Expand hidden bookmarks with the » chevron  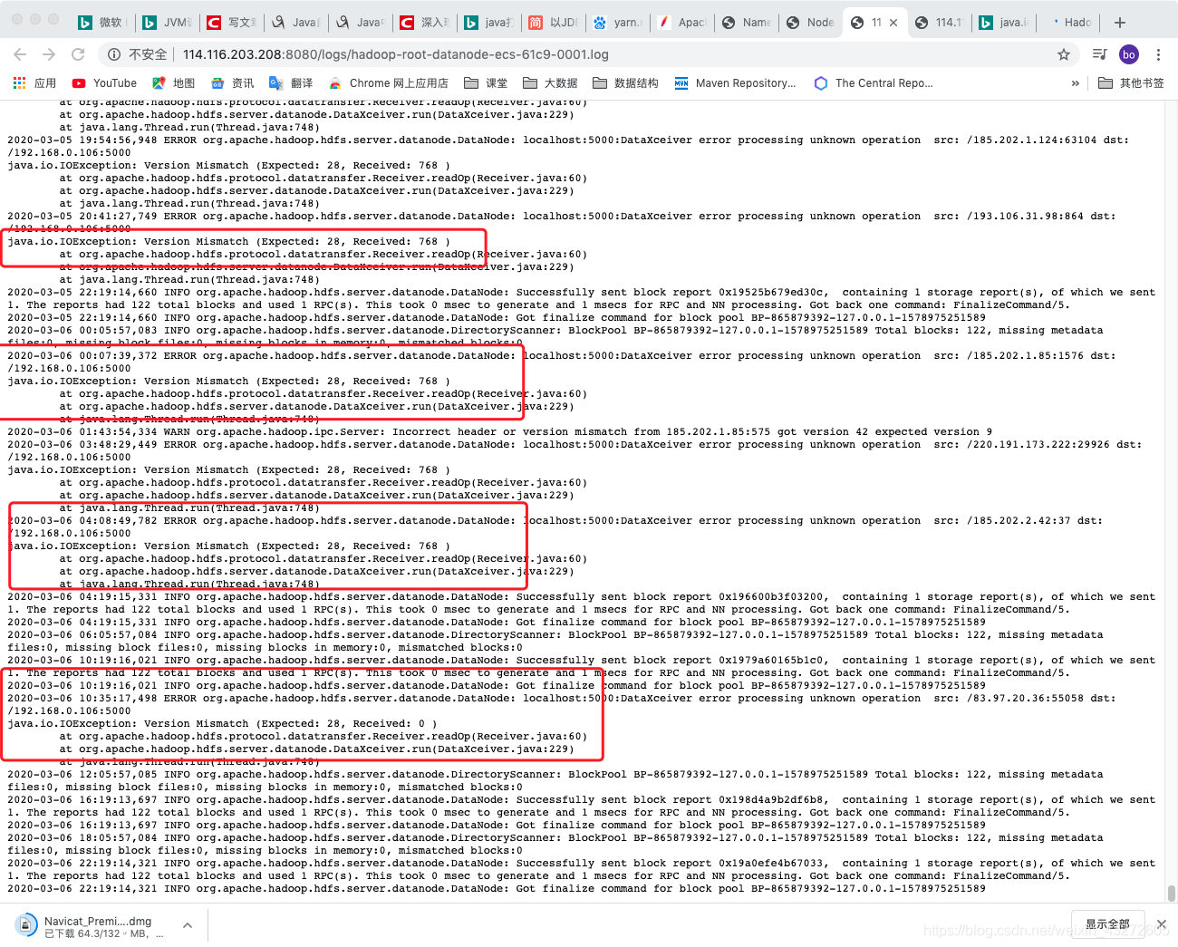1076,82
